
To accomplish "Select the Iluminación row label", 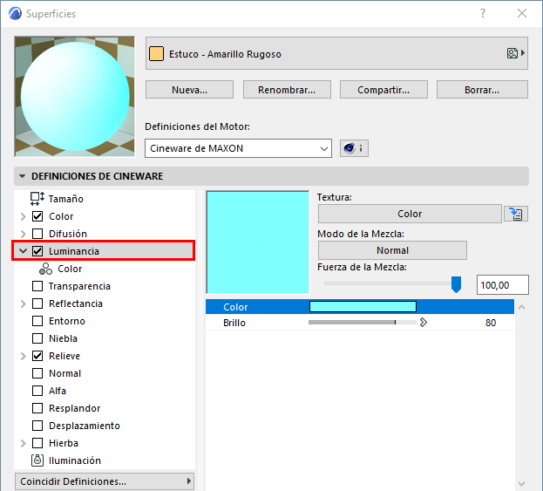I will [x=75, y=460].
